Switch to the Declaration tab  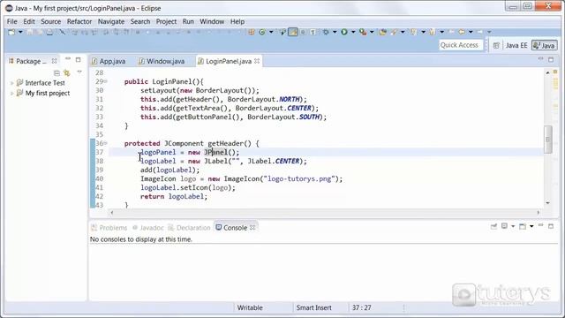click(189, 228)
